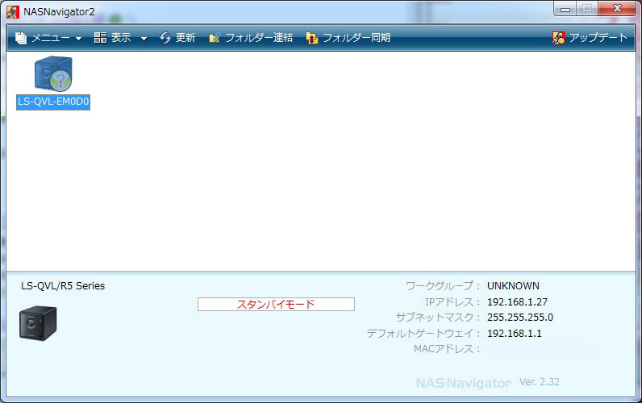Select the blue LinkStation device icon
642x403 pixels.
(53, 74)
